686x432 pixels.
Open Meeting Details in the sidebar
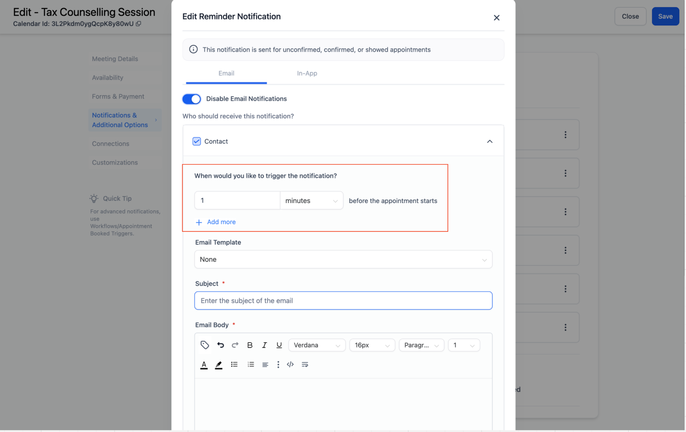point(115,59)
